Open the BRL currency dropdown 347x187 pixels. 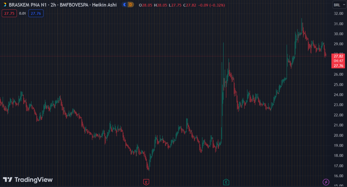(340, 5)
